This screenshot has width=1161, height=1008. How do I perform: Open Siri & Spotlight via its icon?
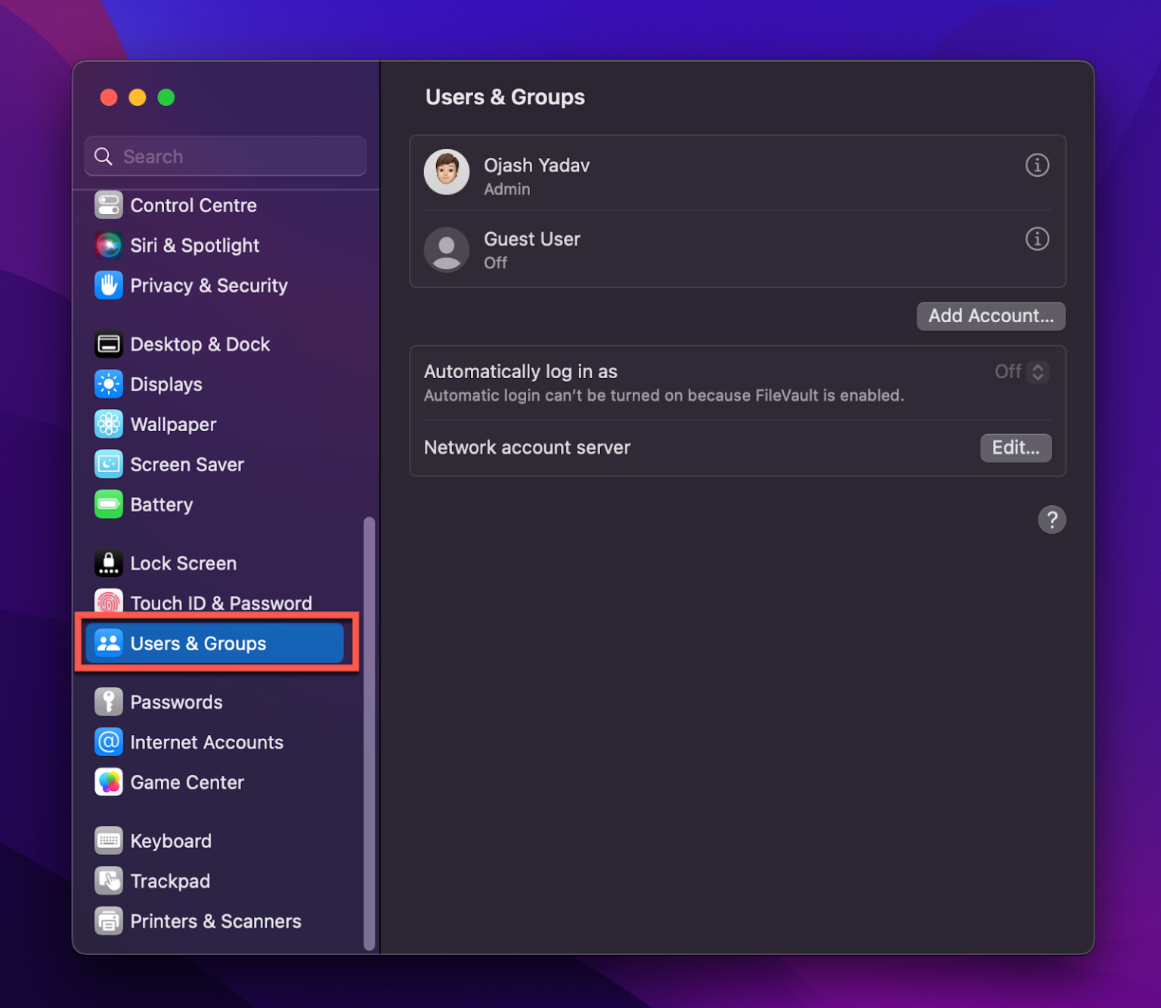point(108,245)
